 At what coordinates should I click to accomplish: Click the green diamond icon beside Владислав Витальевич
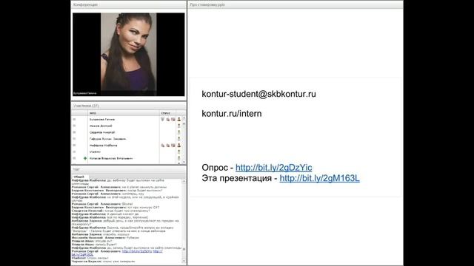point(85,158)
